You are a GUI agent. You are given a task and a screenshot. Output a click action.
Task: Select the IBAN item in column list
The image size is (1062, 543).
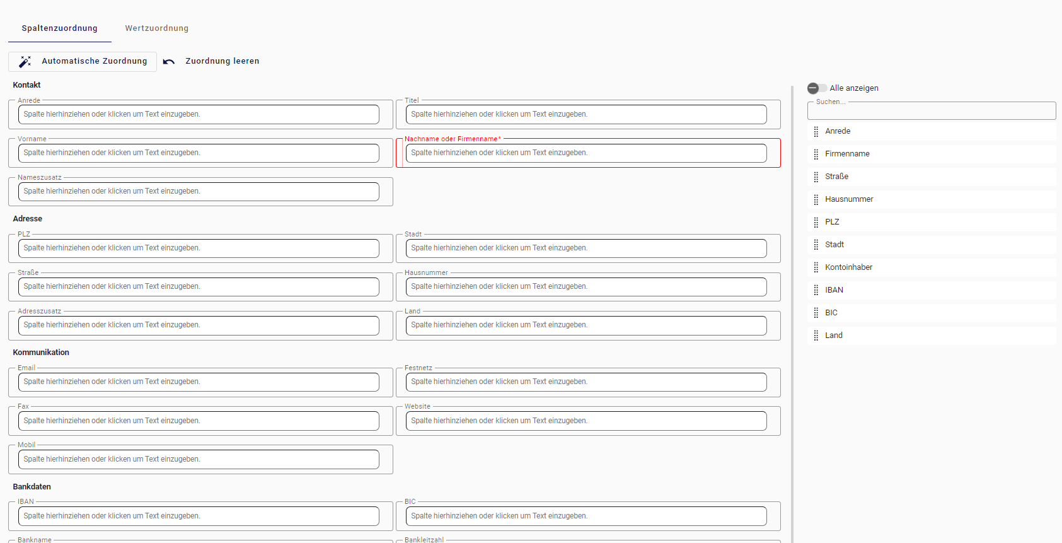click(932, 290)
